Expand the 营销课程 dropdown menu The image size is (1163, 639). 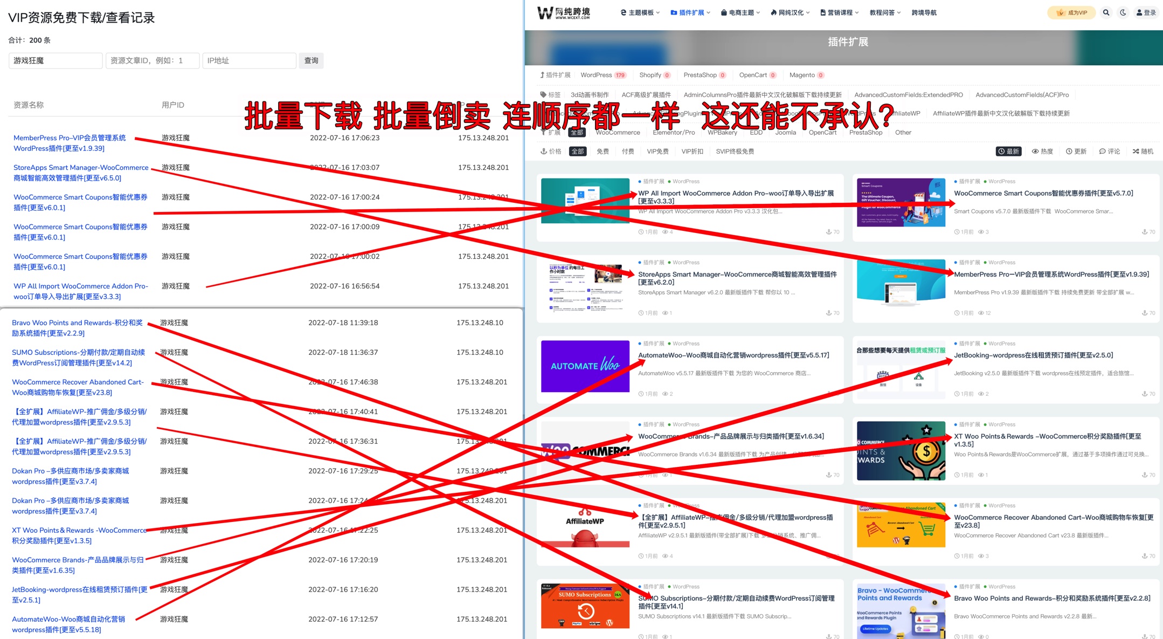click(840, 12)
